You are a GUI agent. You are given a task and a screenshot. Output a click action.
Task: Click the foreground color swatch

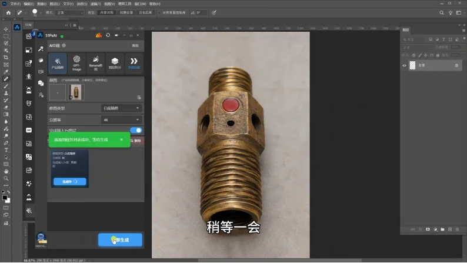(x=5, y=198)
